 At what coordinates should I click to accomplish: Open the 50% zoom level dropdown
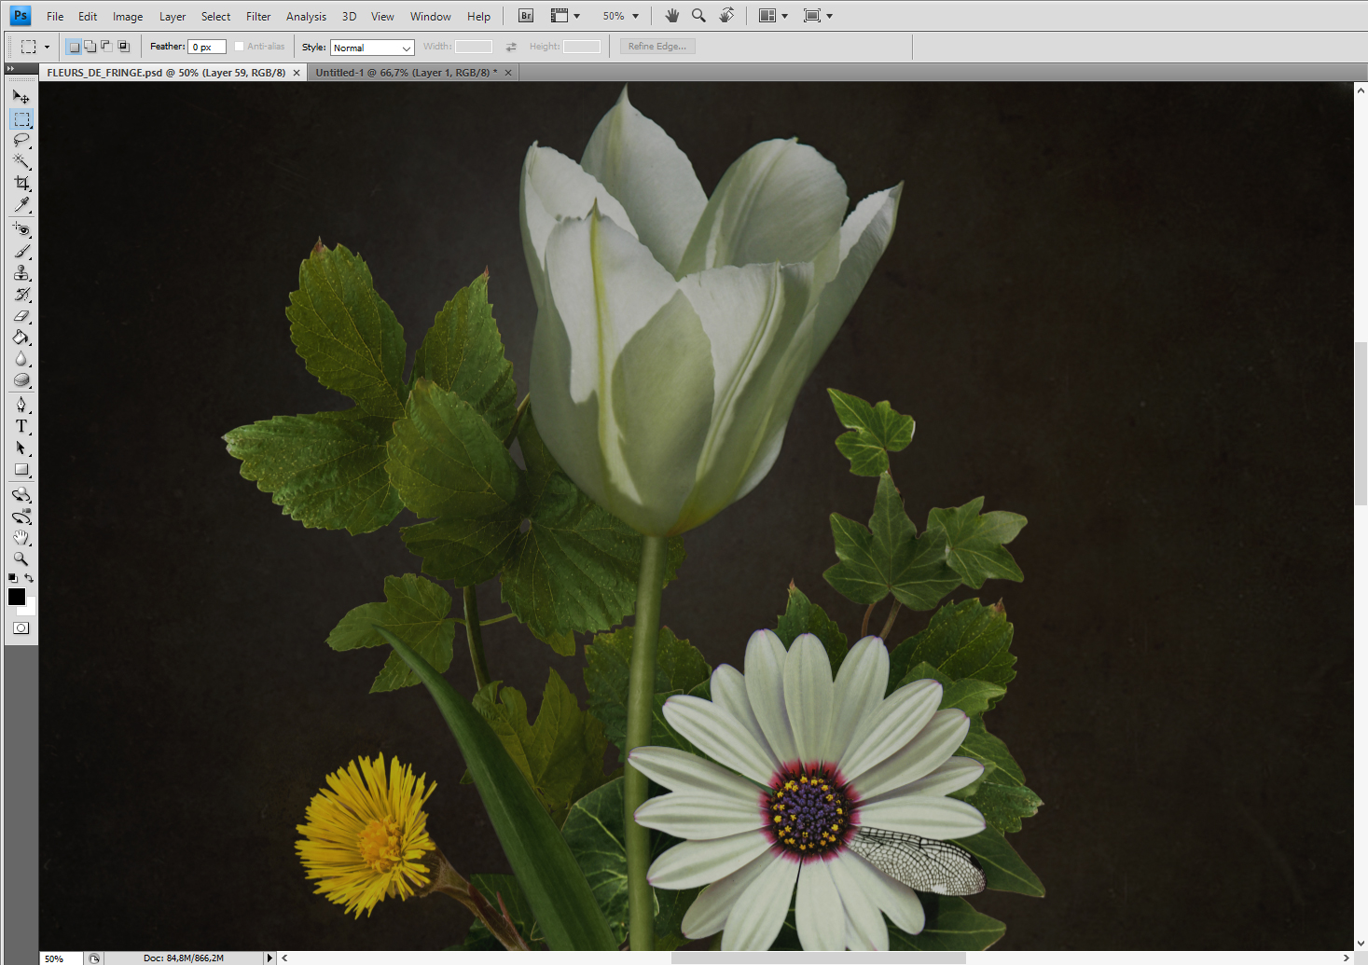(x=621, y=16)
